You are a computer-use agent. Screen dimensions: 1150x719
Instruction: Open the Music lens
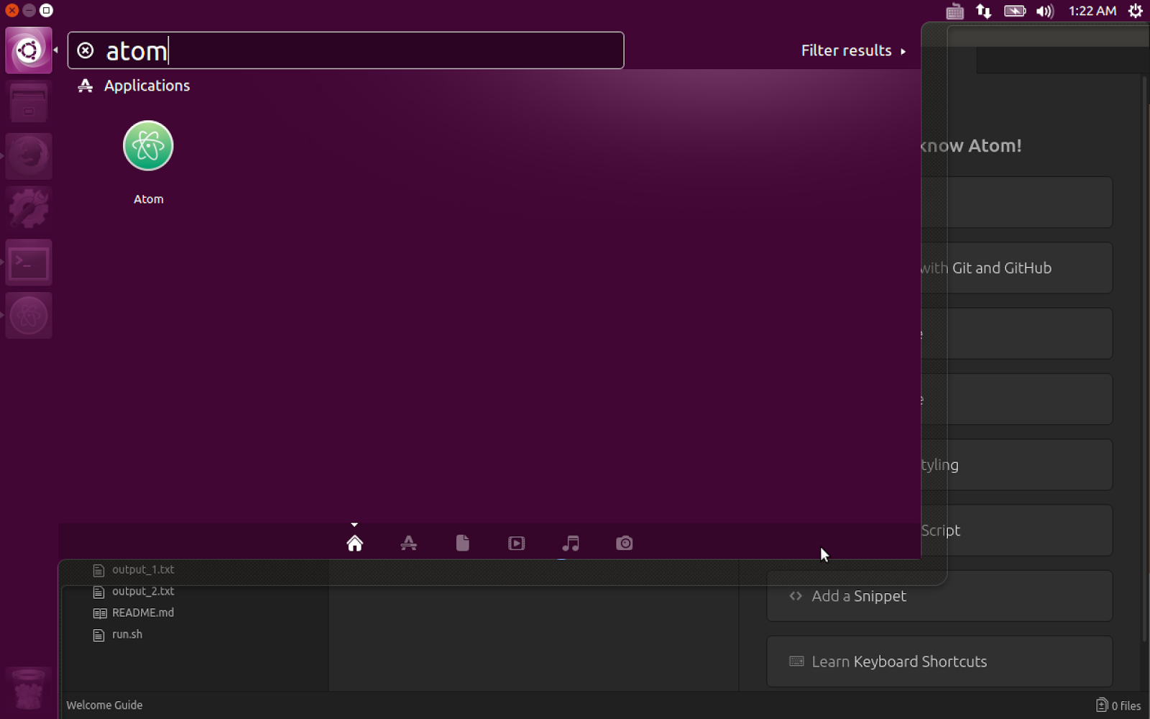click(571, 543)
